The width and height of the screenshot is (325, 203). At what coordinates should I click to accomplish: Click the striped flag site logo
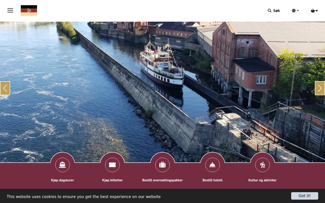(29, 10)
